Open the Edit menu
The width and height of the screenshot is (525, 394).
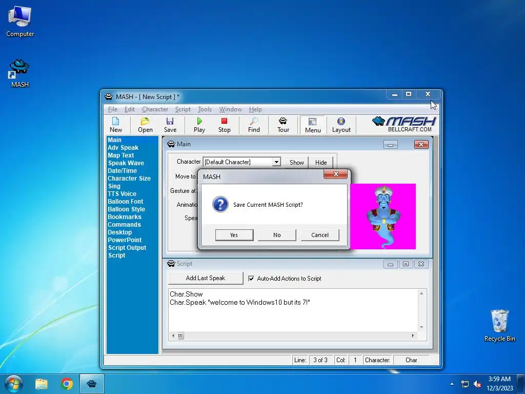click(130, 109)
